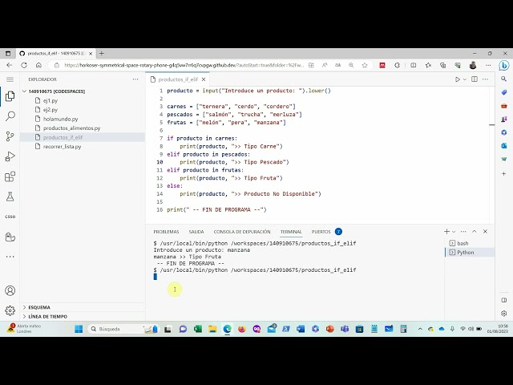
Task: Maximize the terminal panel size
Action: point(475,232)
